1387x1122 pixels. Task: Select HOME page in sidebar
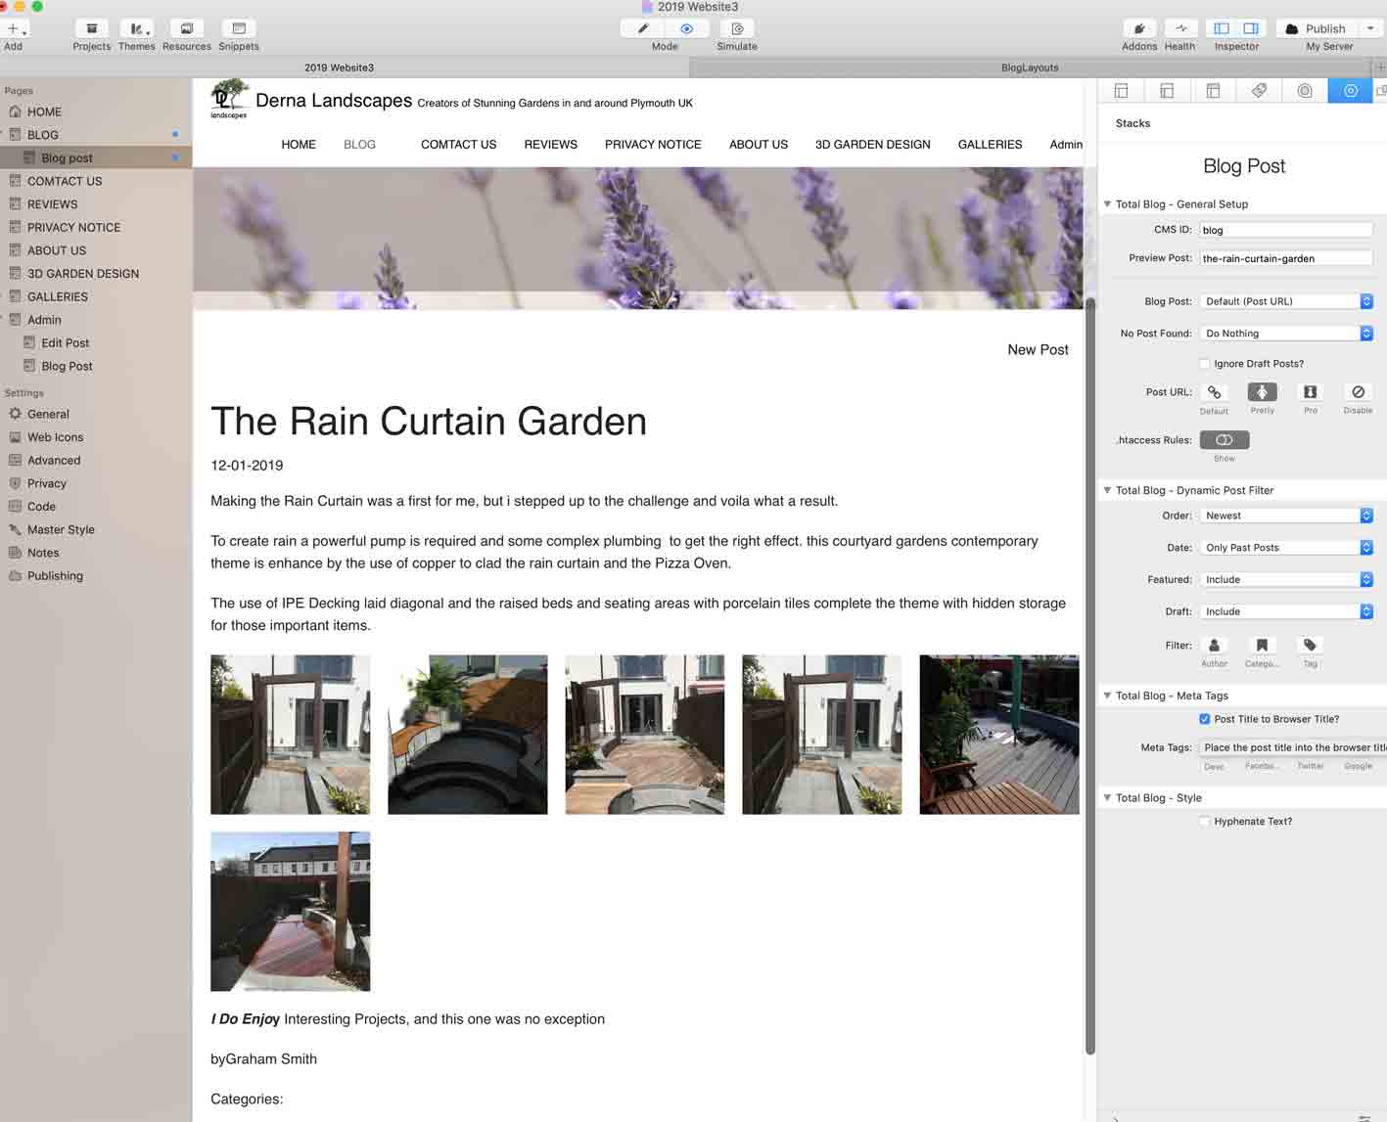pos(96,112)
